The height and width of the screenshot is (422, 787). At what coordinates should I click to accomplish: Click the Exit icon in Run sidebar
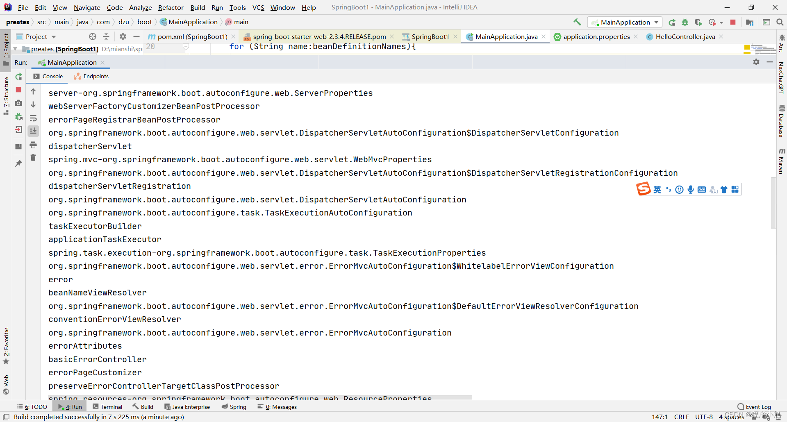18,130
